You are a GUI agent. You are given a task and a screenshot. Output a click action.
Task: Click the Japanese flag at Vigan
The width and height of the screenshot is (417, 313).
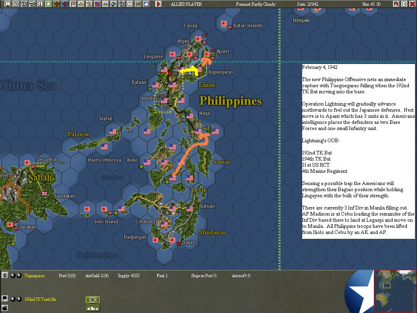(198, 39)
